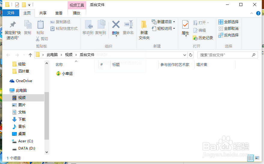Open New item (新建项目) dropdown
Screen dimensions: 264x164
point(163,22)
